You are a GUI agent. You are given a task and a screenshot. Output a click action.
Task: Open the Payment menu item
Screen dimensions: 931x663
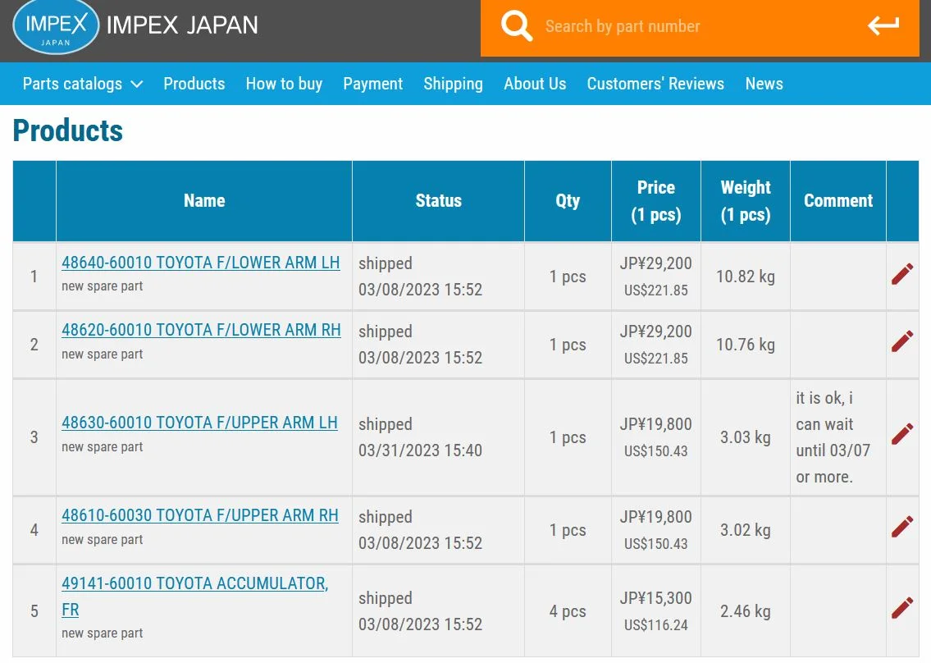coord(373,84)
